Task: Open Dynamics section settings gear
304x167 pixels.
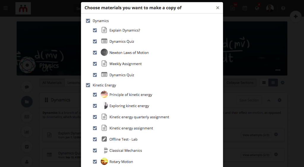Action: [279, 100]
